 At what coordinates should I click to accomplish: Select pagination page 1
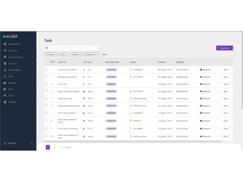(48, 148)
